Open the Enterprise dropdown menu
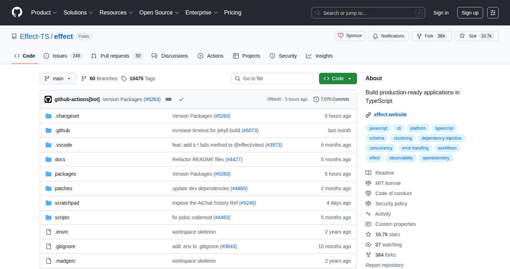Screen dimensions: 510x269 click(202, 12)
